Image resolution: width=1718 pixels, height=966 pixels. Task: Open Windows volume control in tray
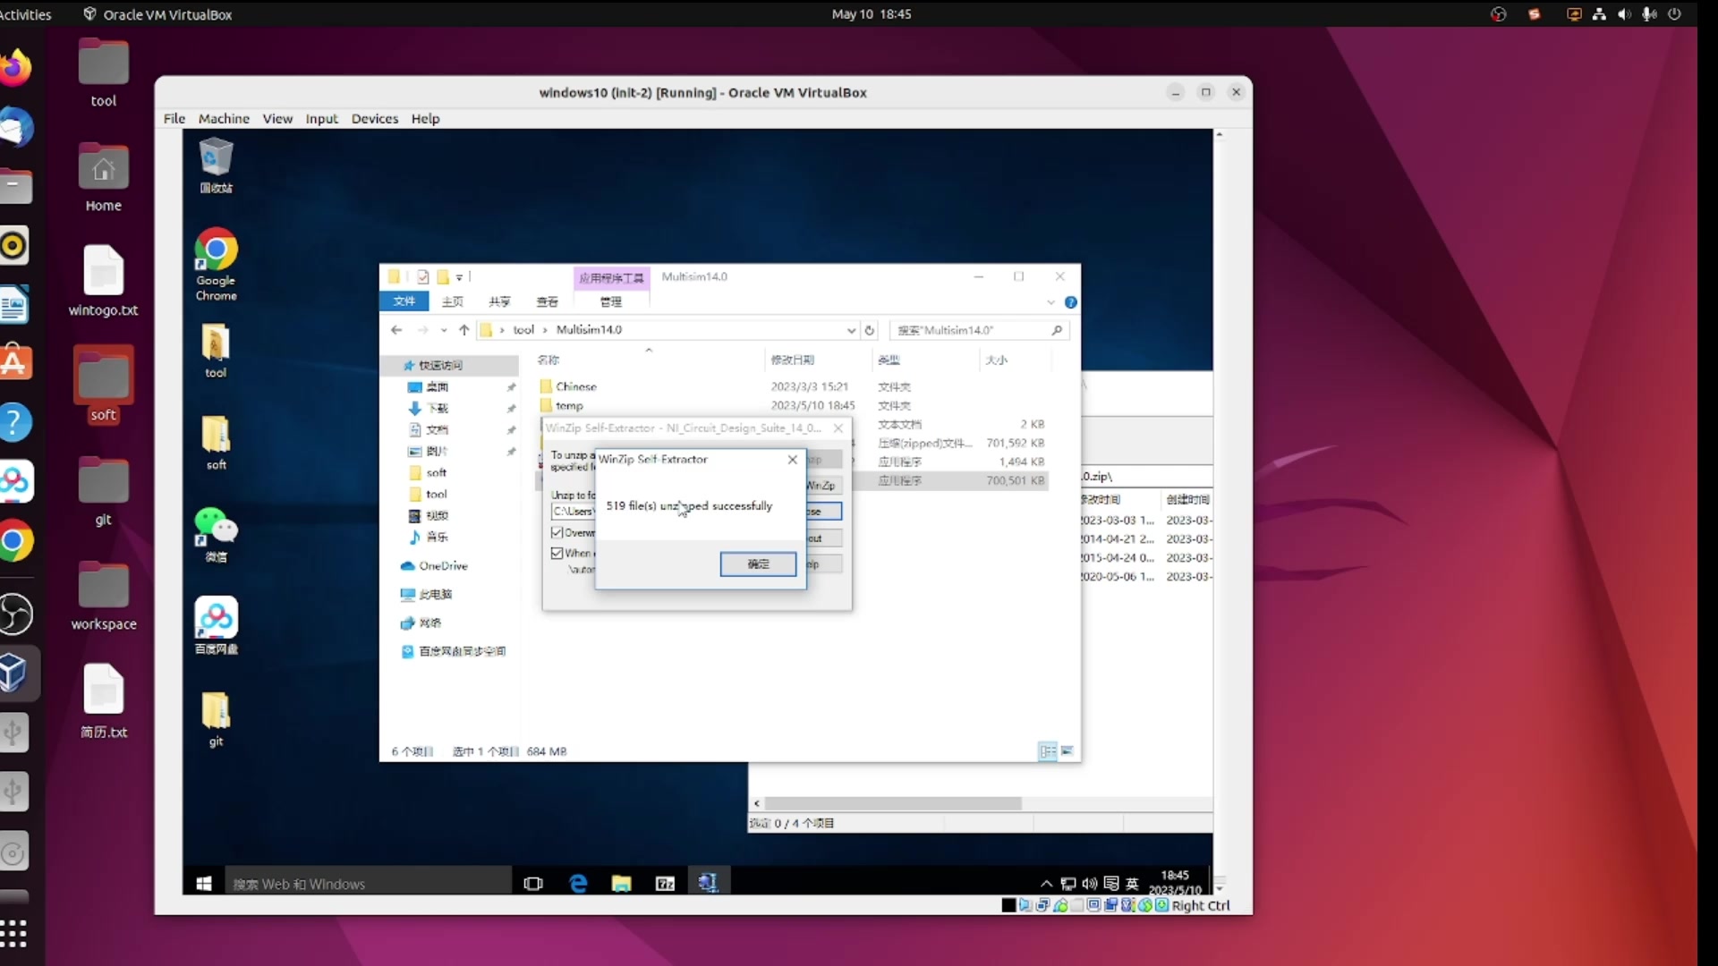click(x=1090, y=884)
